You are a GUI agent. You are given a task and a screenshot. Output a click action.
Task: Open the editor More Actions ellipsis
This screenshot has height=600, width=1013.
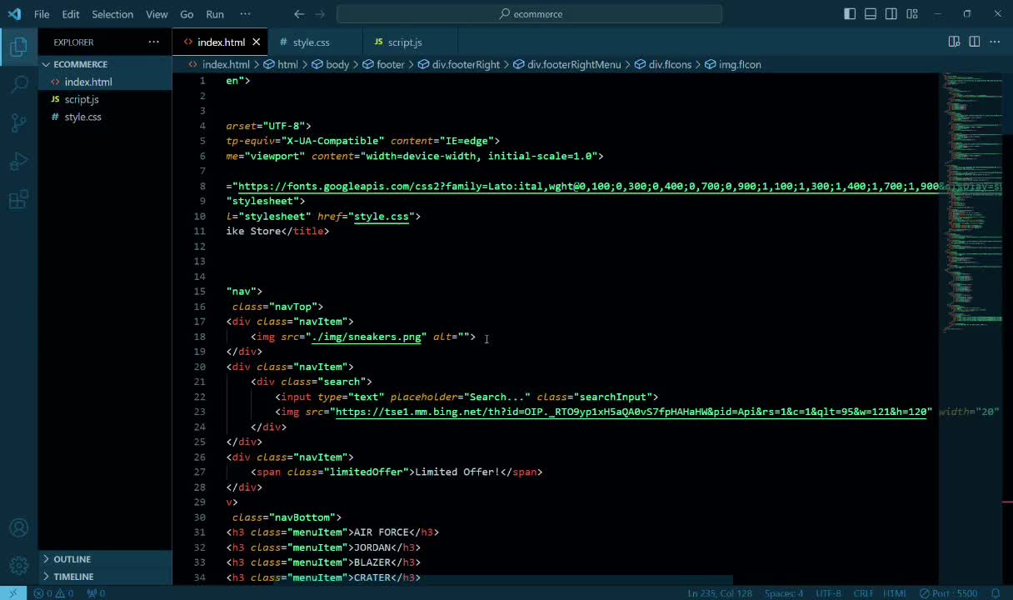(x=994, y=42)
